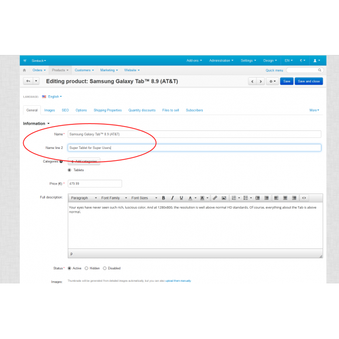This screenshot has height=339, width=339.
Task: Click the upload them manually link
Action: (x=178, y=281)
